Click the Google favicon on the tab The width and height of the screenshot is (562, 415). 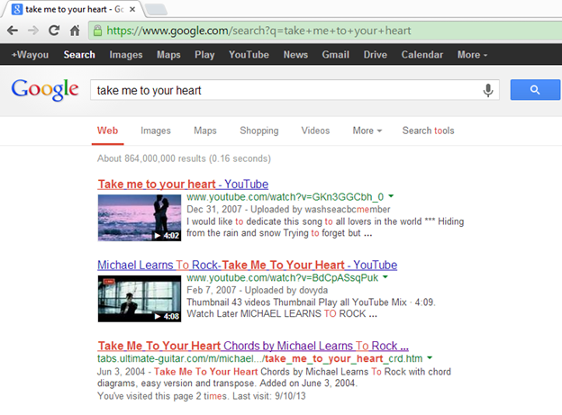click(x=17, y=9)
